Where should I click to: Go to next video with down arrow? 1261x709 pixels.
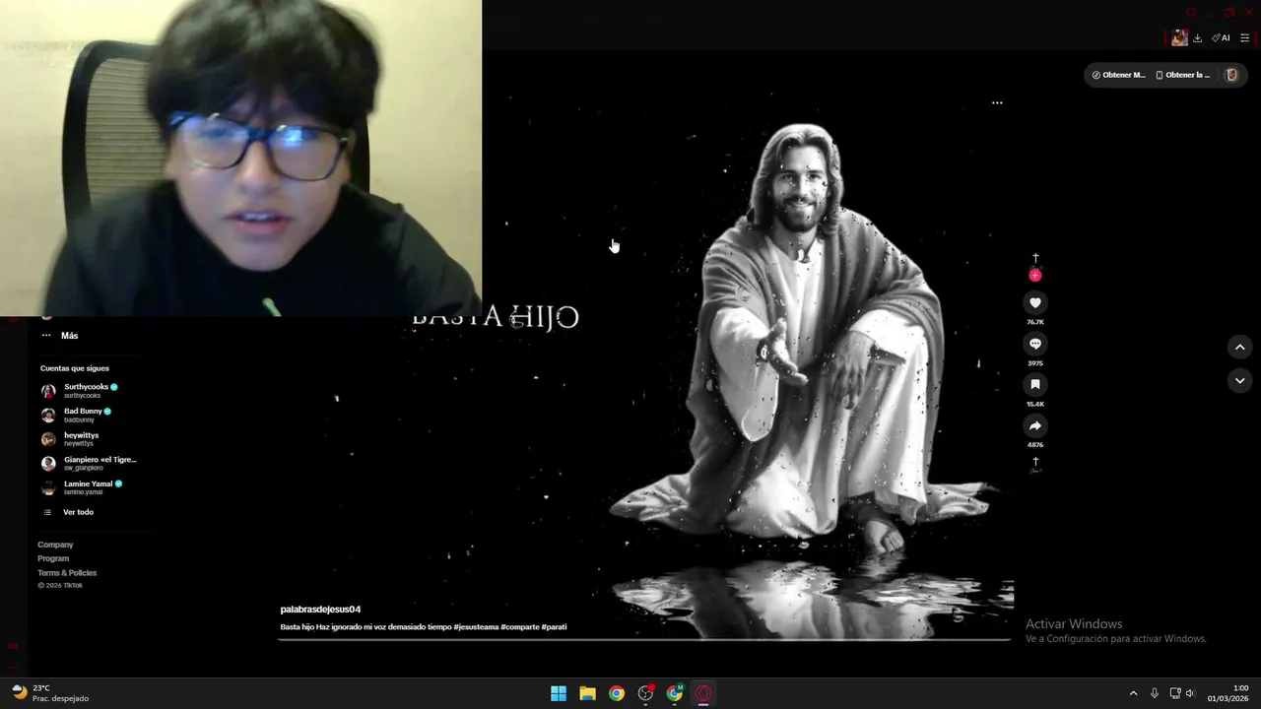pos(1239,380)
